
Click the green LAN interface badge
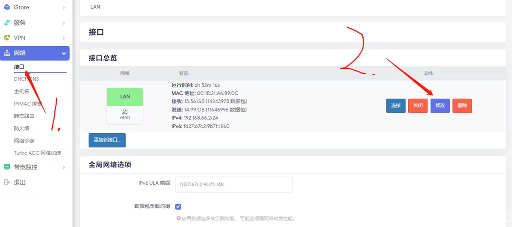pos(125,96)
